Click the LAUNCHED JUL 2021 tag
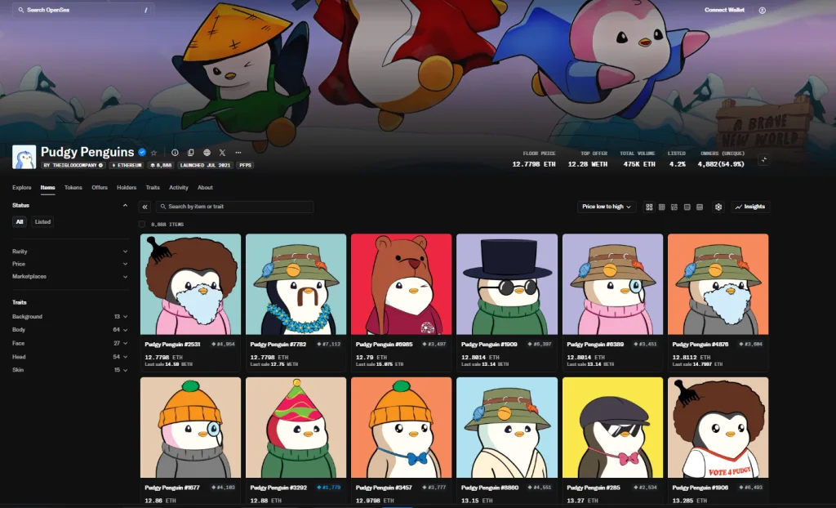This screenshot has height=508, width=836. tap(205, 166)
